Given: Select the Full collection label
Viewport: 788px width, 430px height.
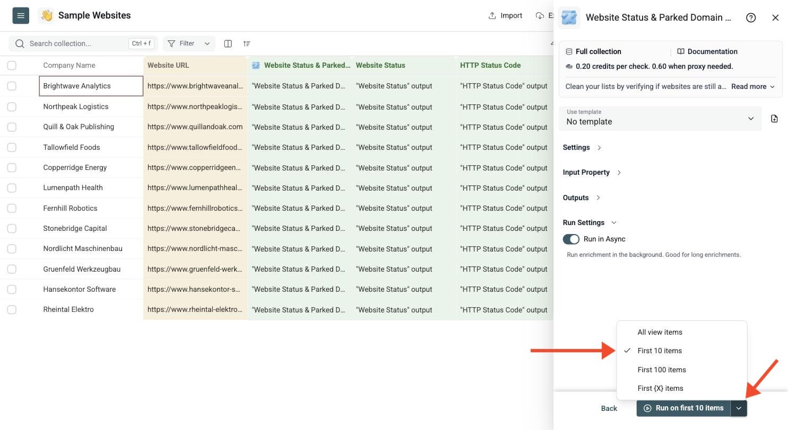Looking at the screenshot, I should click(x=598, y=51).
